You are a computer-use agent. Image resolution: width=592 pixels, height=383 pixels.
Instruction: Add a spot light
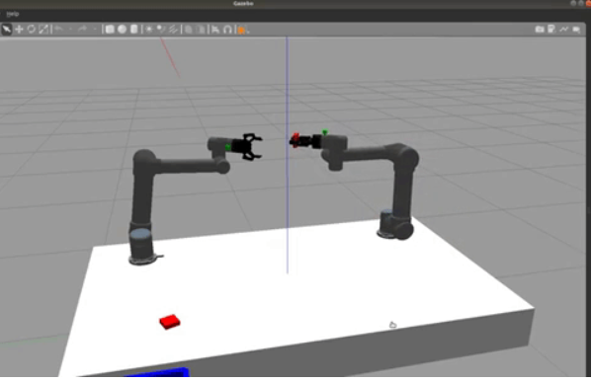pyautogui.click(x=161, y=30)
